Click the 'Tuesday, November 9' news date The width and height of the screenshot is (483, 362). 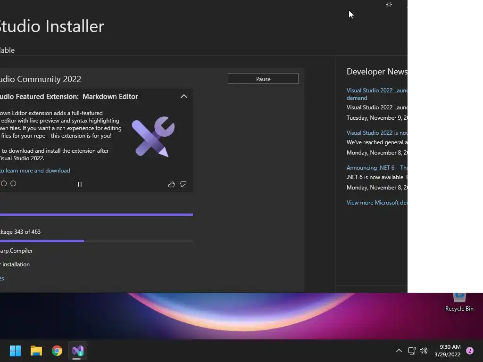point(377,118)
